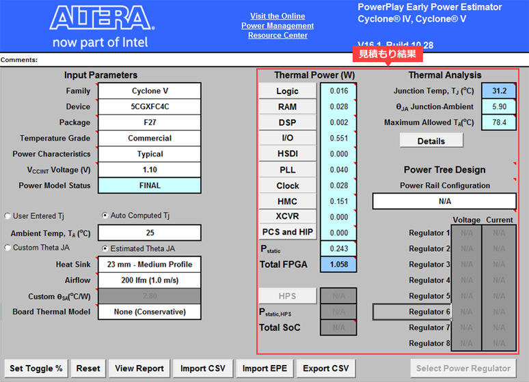The image size is (529, 382).
Task: Click the Custom θSA field showing 2.80
Action: (150, 296)
